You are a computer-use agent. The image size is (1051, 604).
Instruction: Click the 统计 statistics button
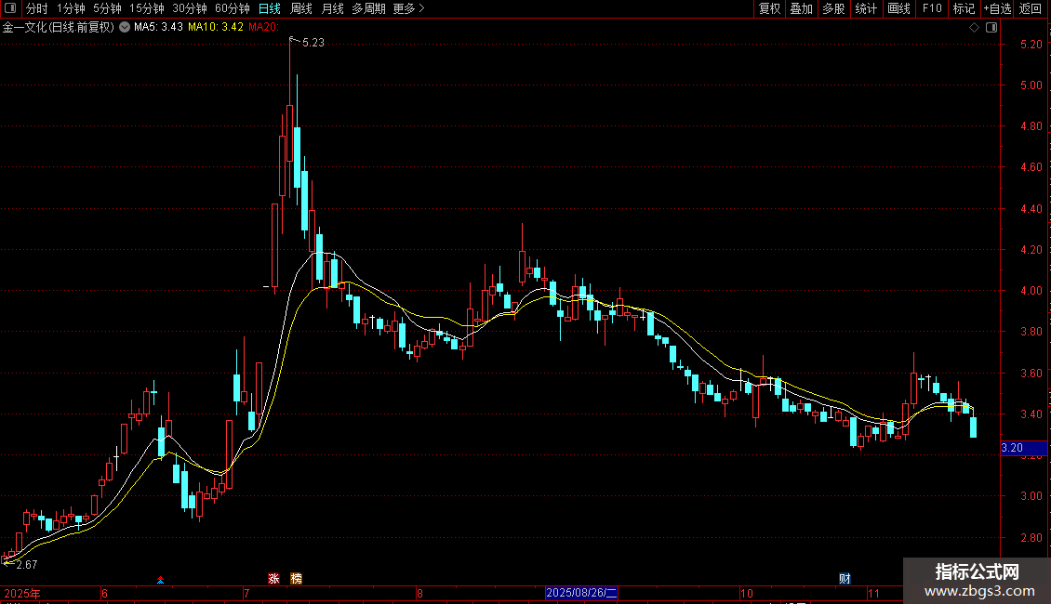866,8
